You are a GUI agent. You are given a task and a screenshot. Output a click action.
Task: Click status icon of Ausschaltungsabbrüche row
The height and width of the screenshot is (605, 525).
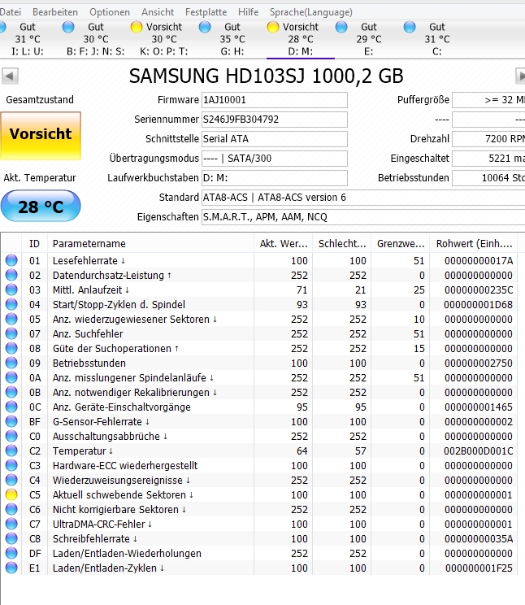pyautogui.click(x=11, y=437)
